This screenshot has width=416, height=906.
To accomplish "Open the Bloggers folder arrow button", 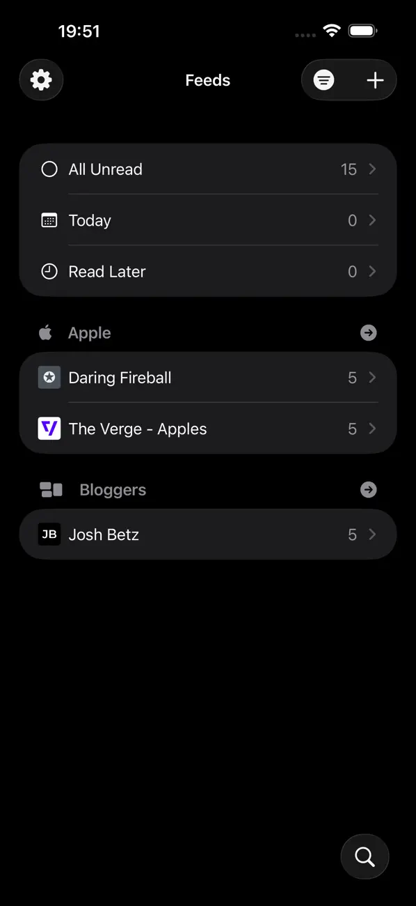I will coord(368,489).
